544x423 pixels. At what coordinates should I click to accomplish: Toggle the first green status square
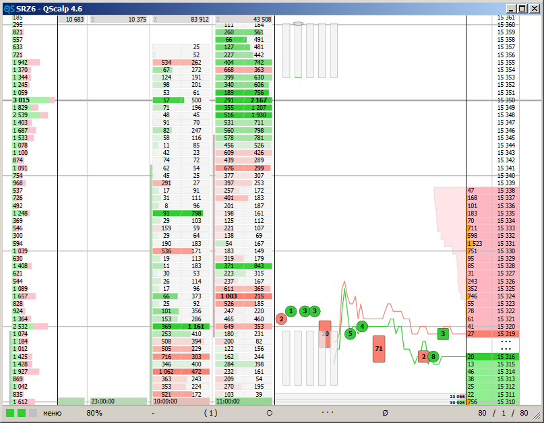[x=10, y=412]
